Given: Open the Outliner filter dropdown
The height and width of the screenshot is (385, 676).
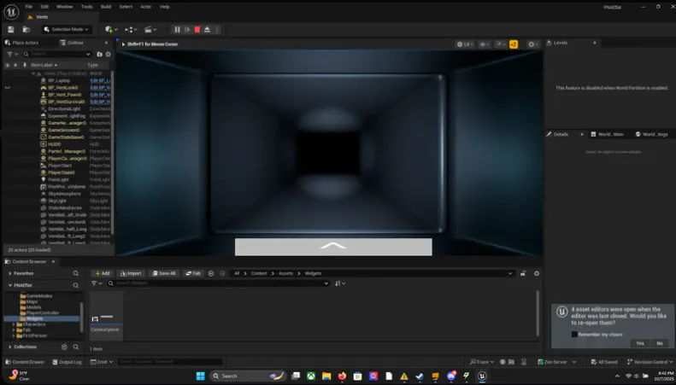Looking at the screenshot, I should (13, 55).
